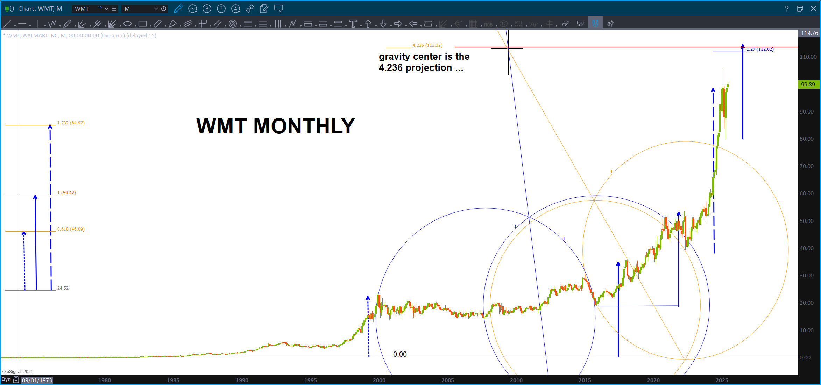
Task: Click the Dyn button at bottom left
Action: pyautogui.click(x=6, y=380)
